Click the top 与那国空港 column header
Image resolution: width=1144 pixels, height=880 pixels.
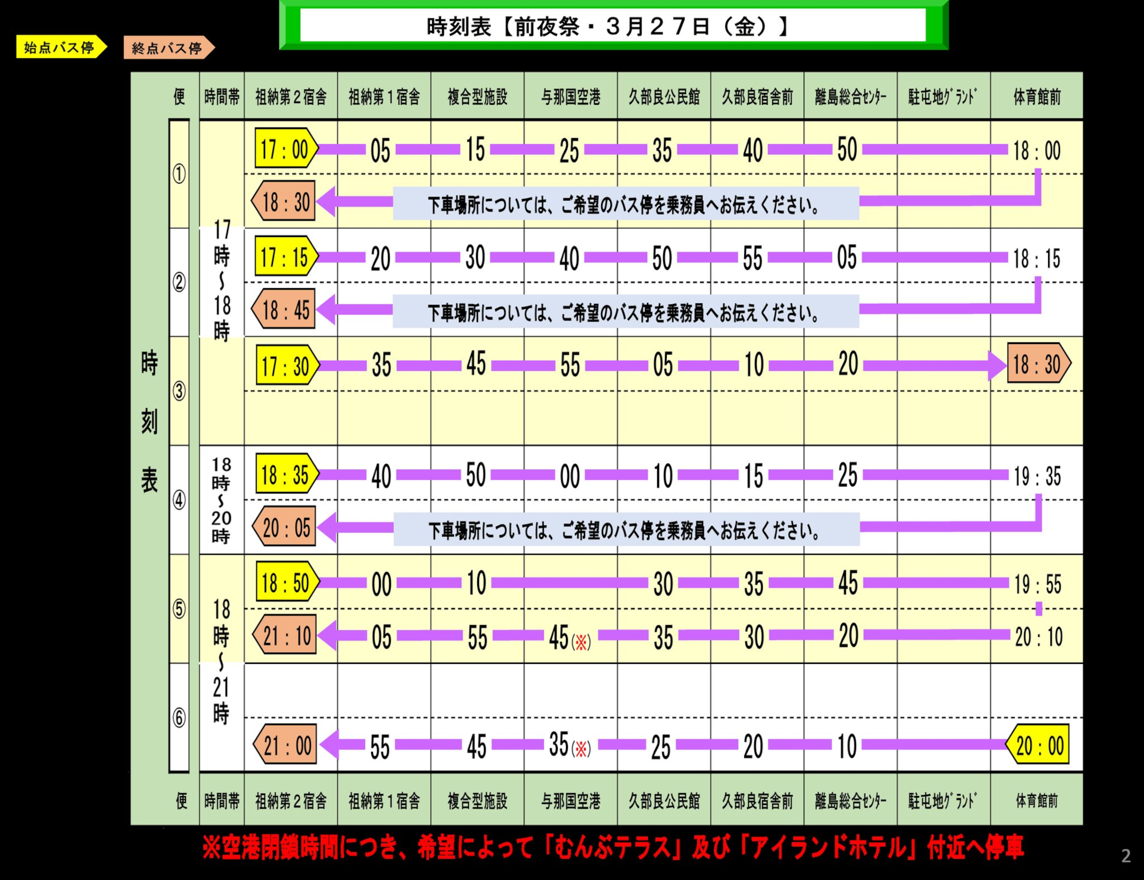(570, 96)
